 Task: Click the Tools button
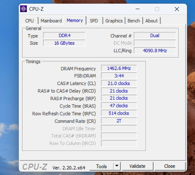pyautogui.click(x=101, y=166)
